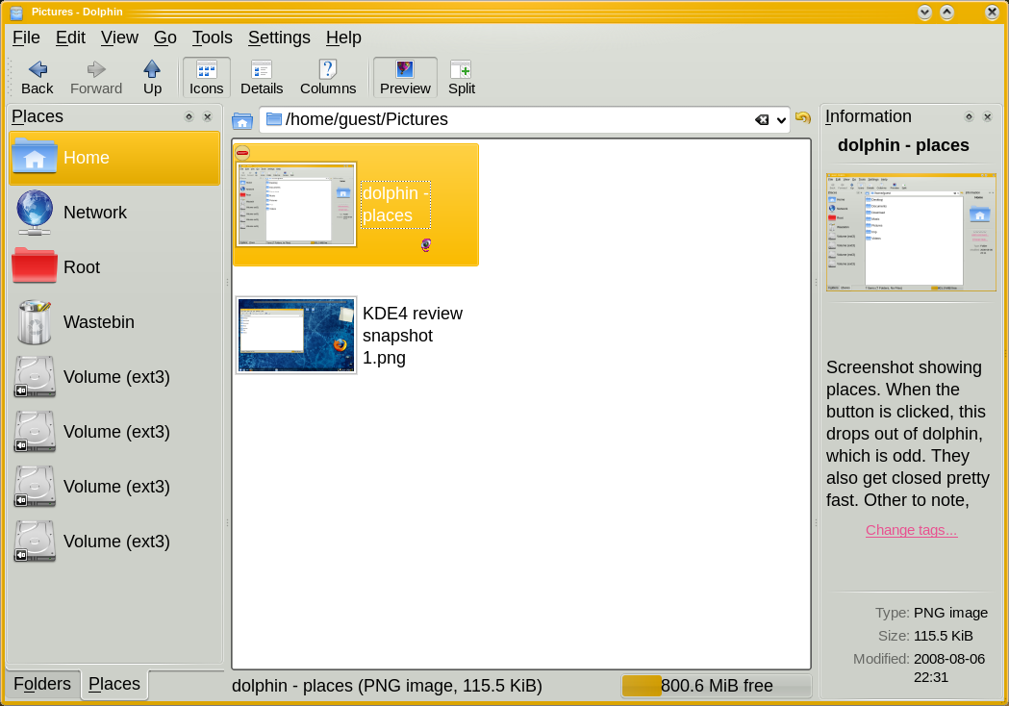Click the dolphin - places Information heading
The image size is (1009, 706).
(903, 145)
